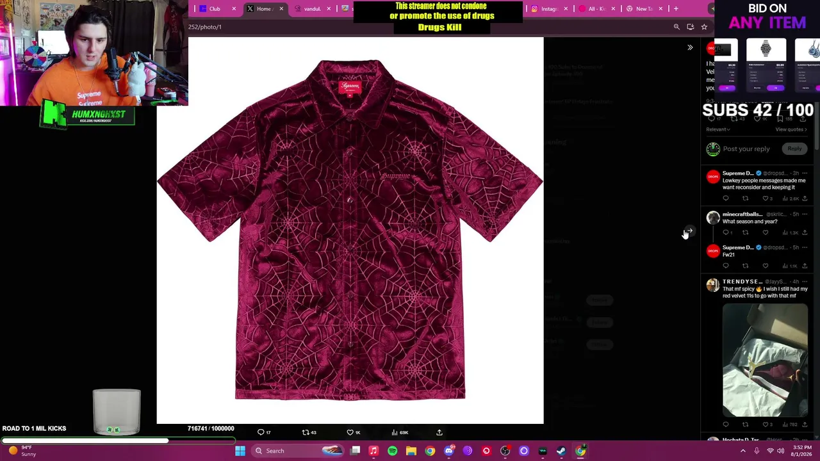Open a new browser tab
Image resolution: width=820 pixels, height=461 pixels.
click(676, 8)
